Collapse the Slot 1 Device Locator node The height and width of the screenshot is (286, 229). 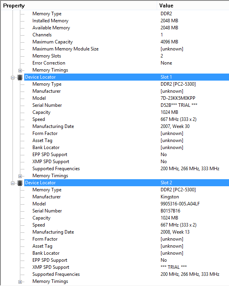[13, 77]
